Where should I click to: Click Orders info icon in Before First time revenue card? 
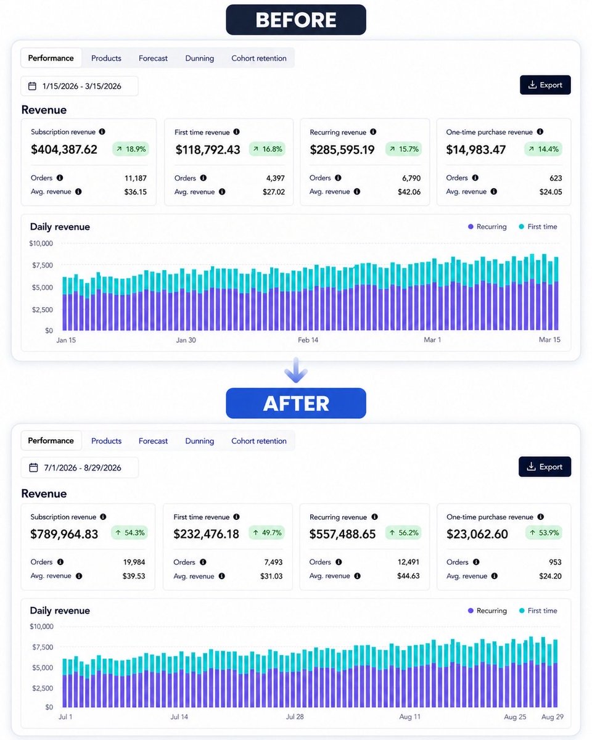point(203,178)
